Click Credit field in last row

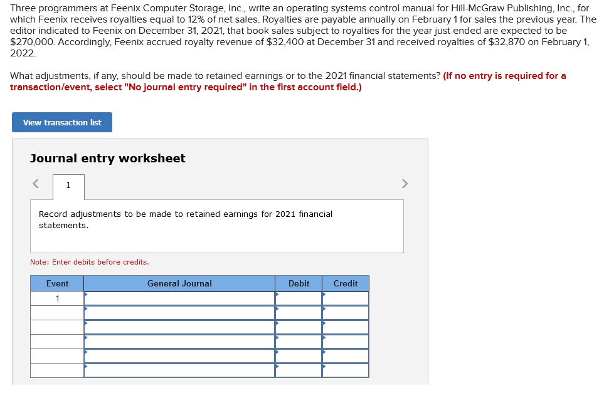346,370
